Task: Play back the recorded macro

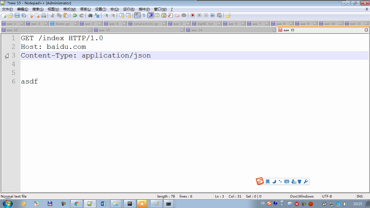Action: click(x=206, y=16)
